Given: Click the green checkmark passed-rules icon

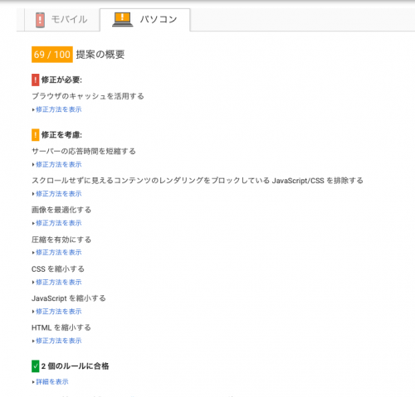Looking at the screenshot, I should pos(35,366).
